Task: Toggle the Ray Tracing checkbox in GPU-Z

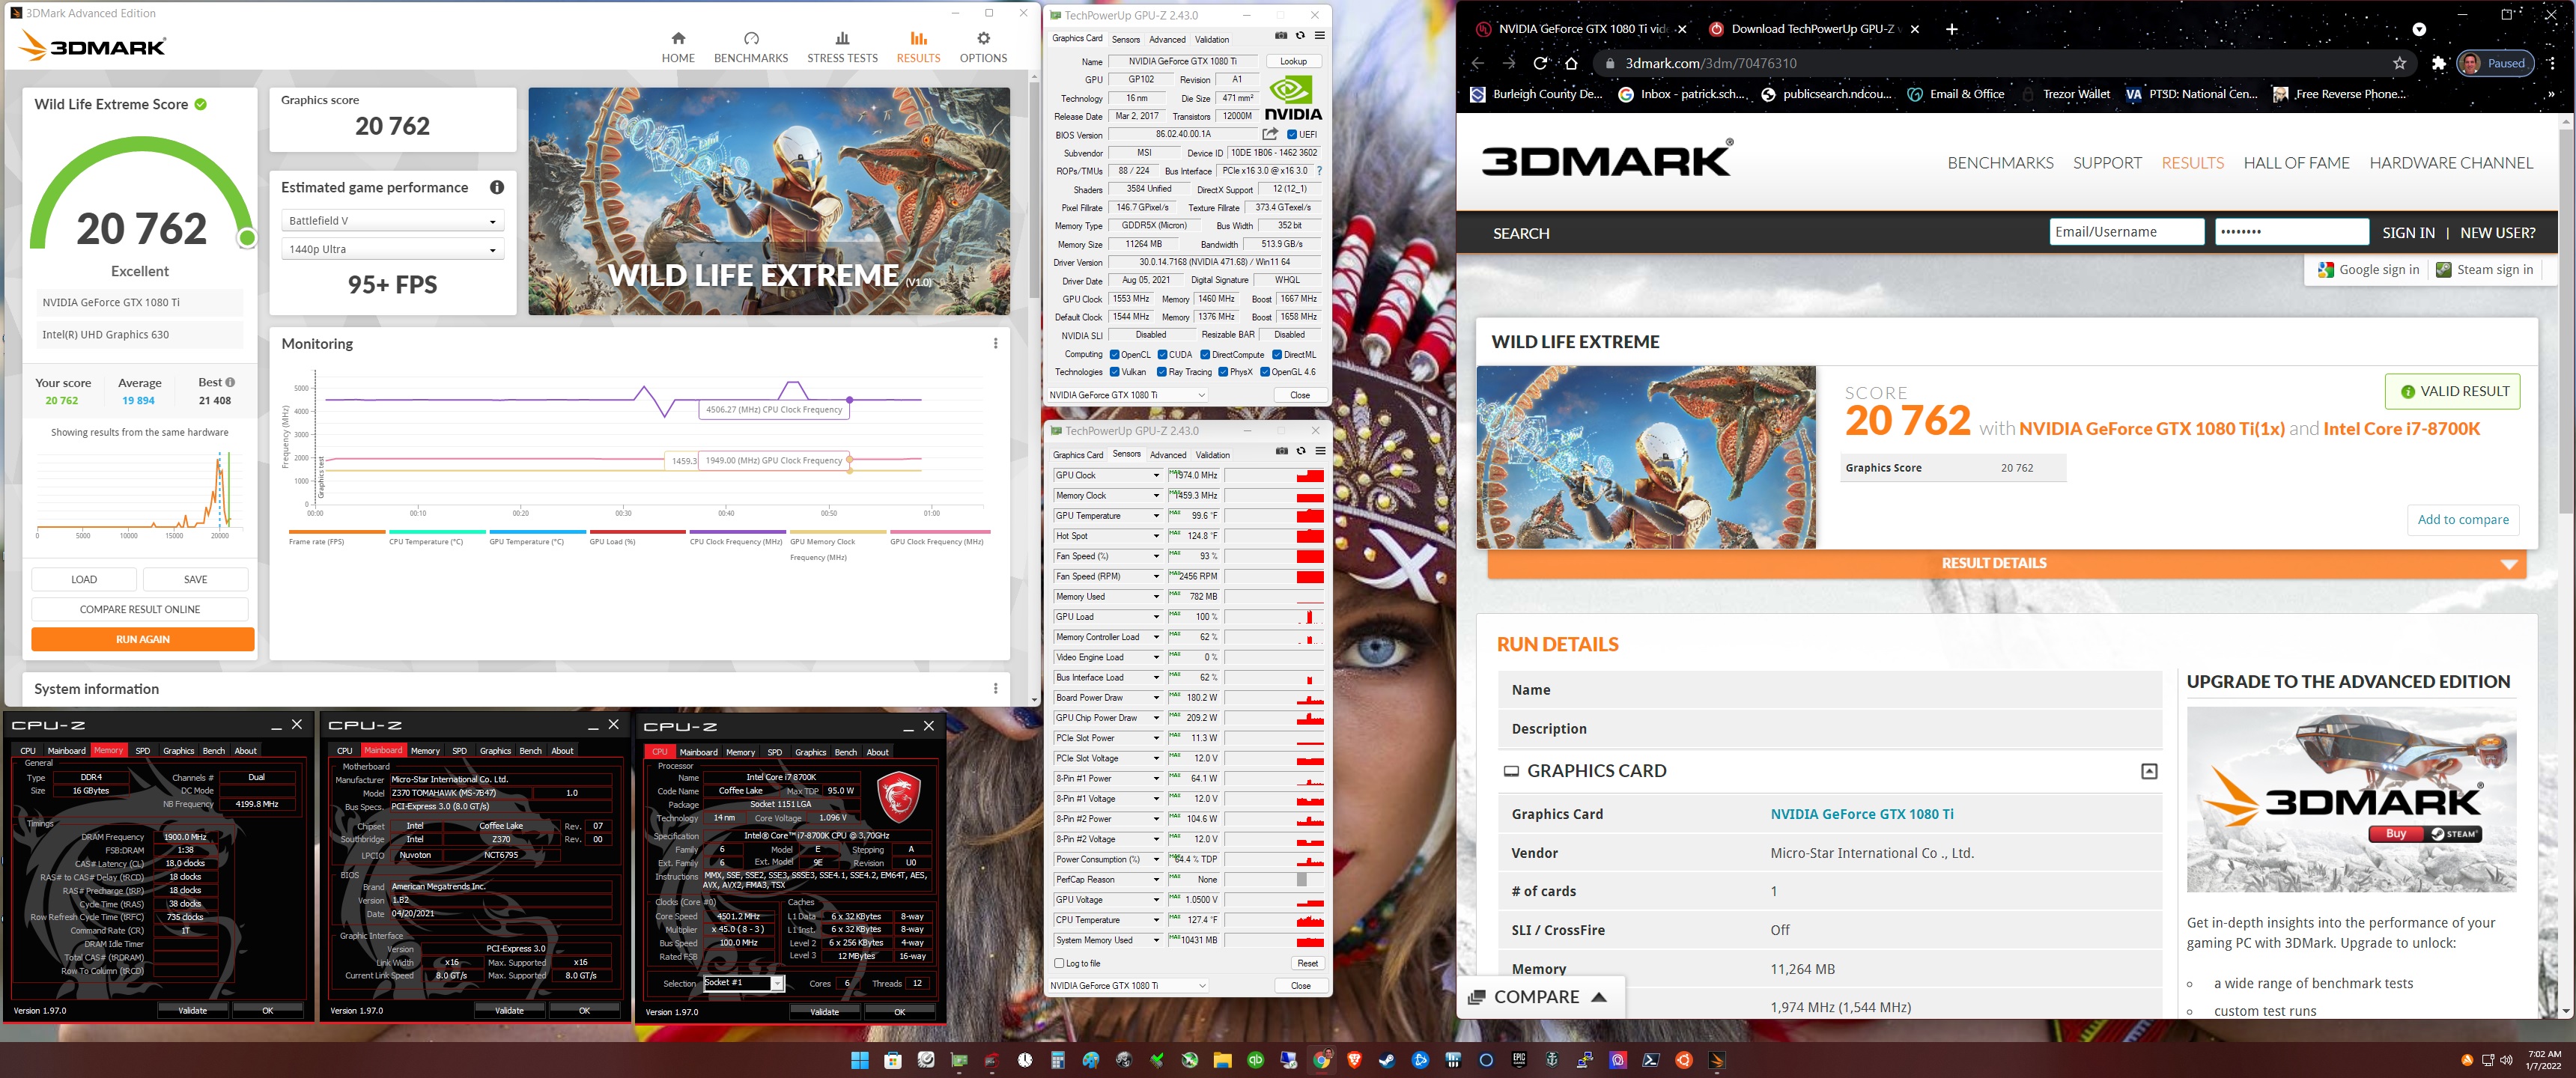Action: click(1162, 372)
